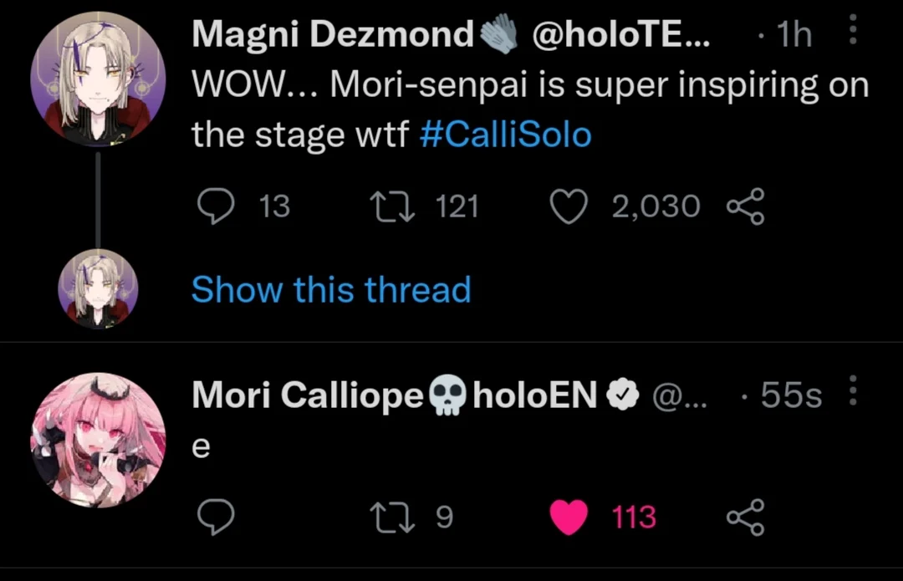903x581 pixels.
Task: Click the 2,030 likes count
Action: tap(657, 206)
